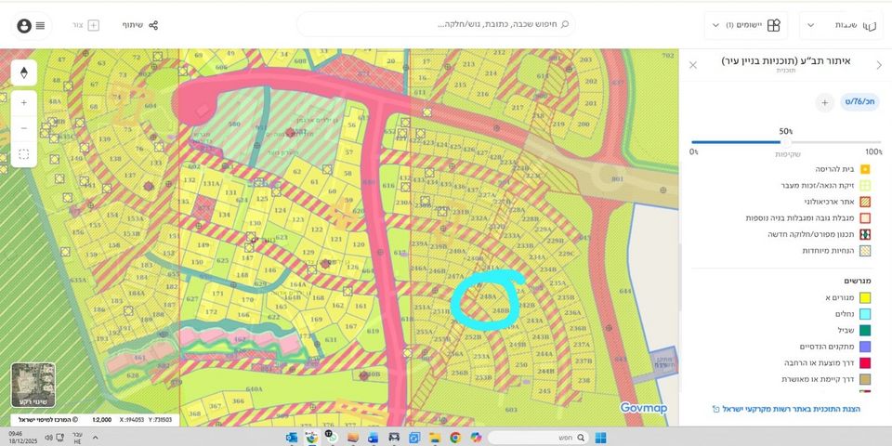This screenshot has height=446, width=892.
Task: Activate the dashed-square area selection tool
Action: click(x=23, y=154)
